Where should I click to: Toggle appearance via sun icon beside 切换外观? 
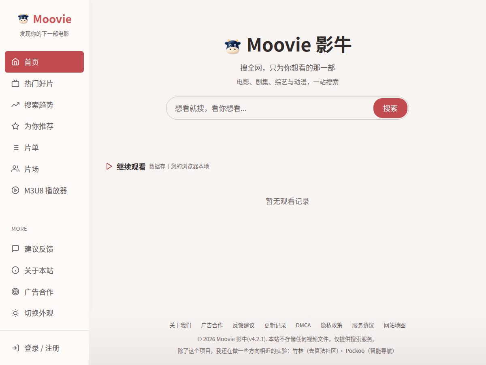pos(15,313)
